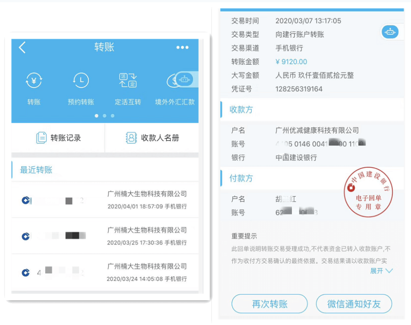The height and width of the screenshot is (325, 411).
Task: Tap the back arrow in transfer header
Action: (22, 47)
